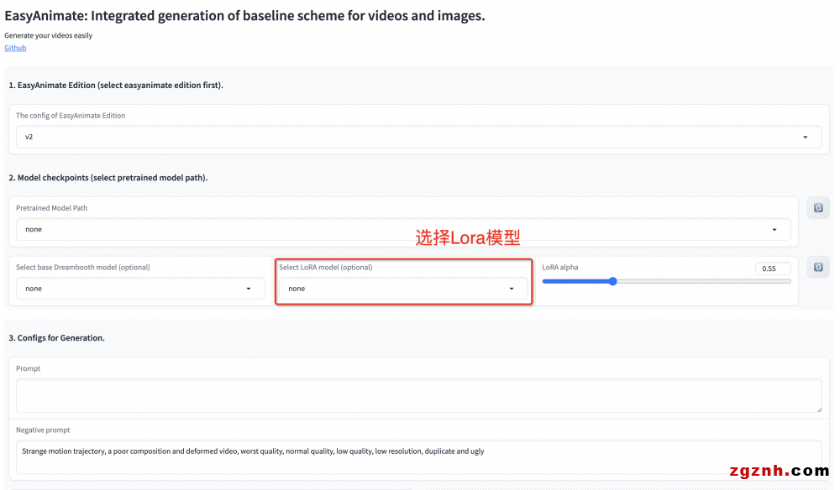Click the right end of LoRA alpha track
Screen dimensions: 840x490
coord(789,281)
